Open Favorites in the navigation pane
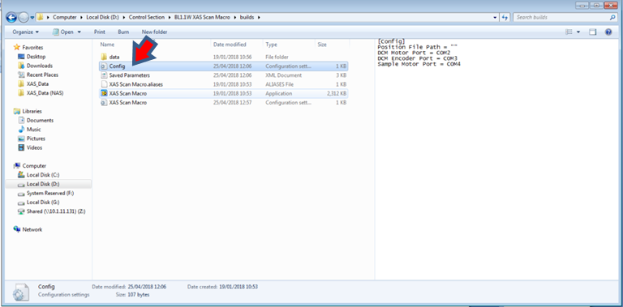Screen dimensions: 623x307 [32, 47]
